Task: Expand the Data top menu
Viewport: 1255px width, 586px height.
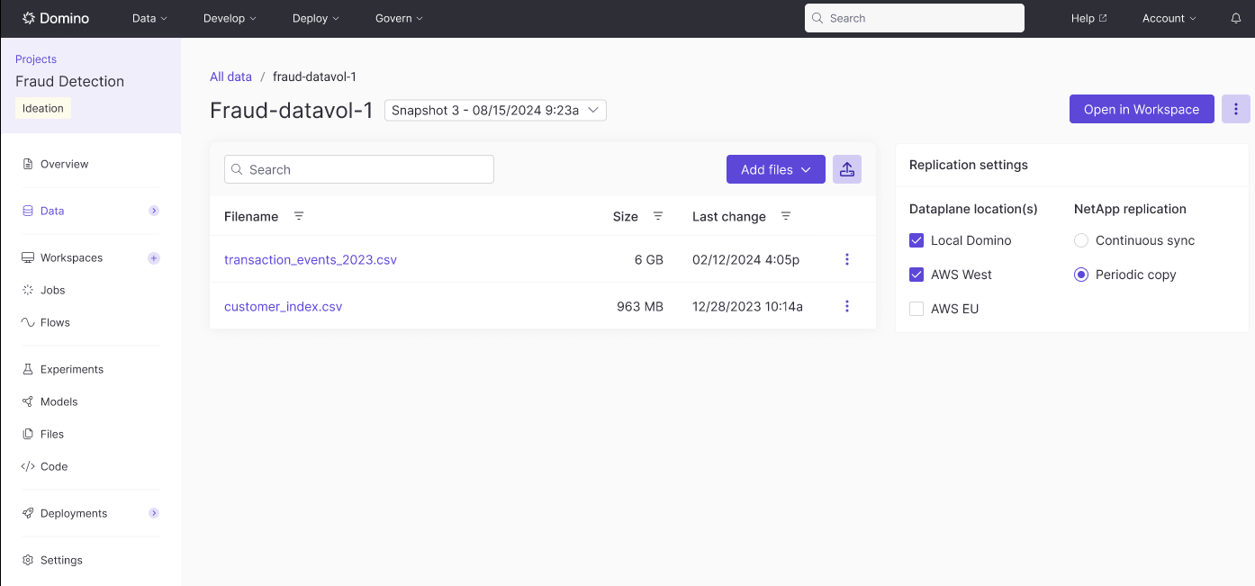Action: [149, 18]
